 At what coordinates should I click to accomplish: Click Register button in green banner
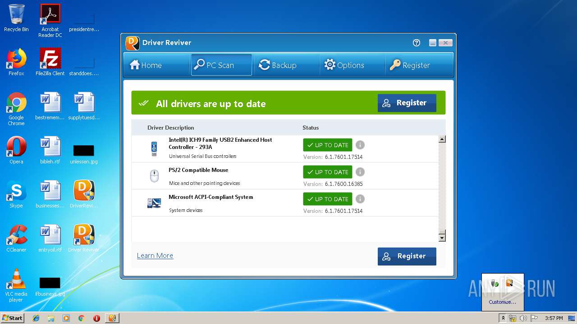(407, 103)
